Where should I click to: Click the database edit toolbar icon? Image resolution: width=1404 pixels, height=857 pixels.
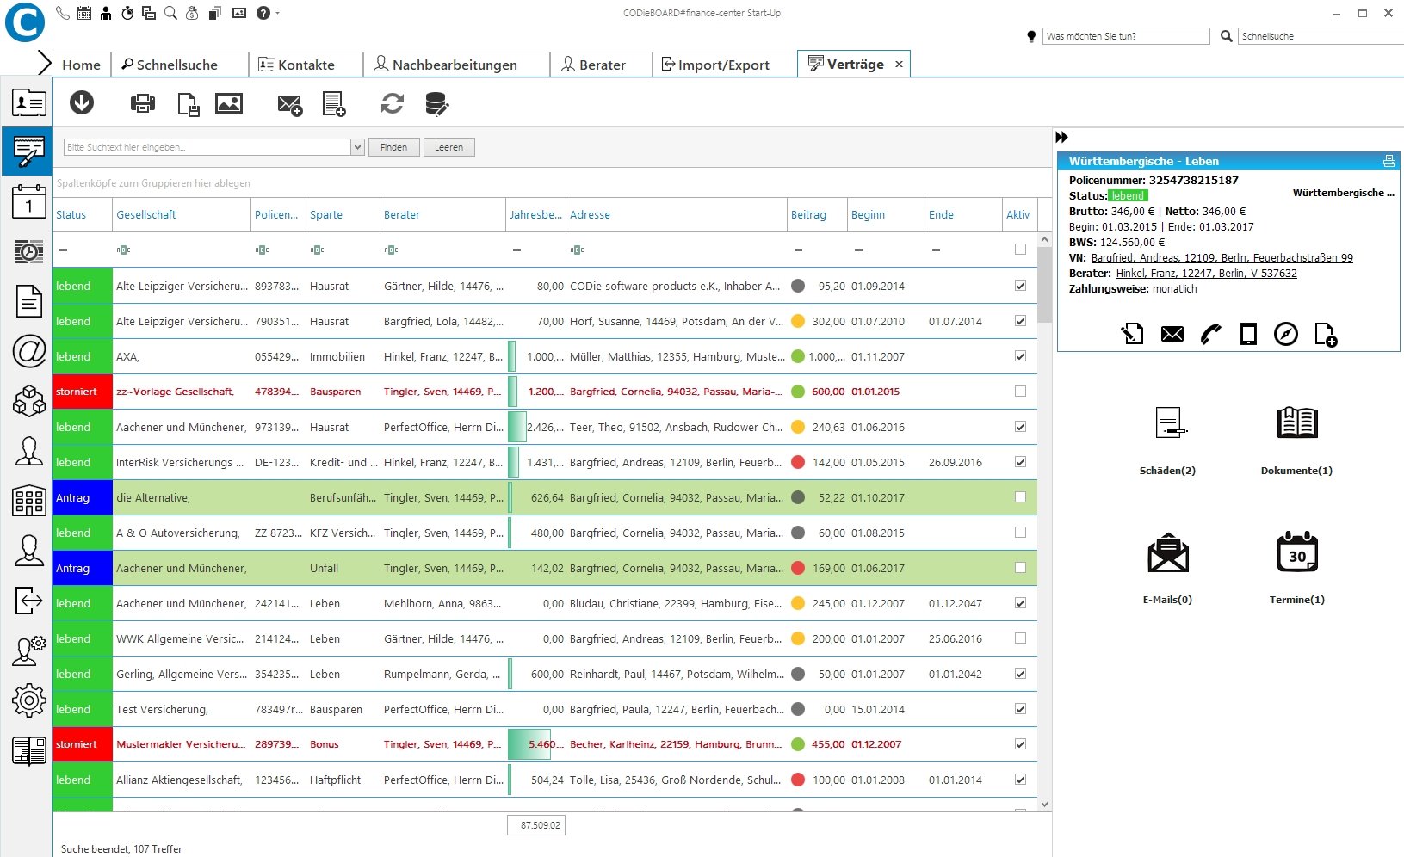pos(437,104)
